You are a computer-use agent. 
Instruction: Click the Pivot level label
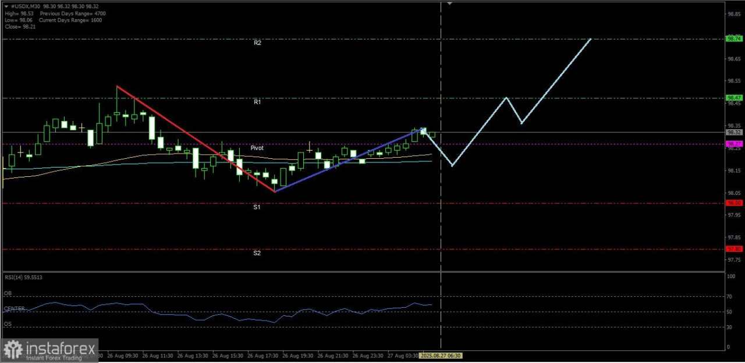click(257, 148)
